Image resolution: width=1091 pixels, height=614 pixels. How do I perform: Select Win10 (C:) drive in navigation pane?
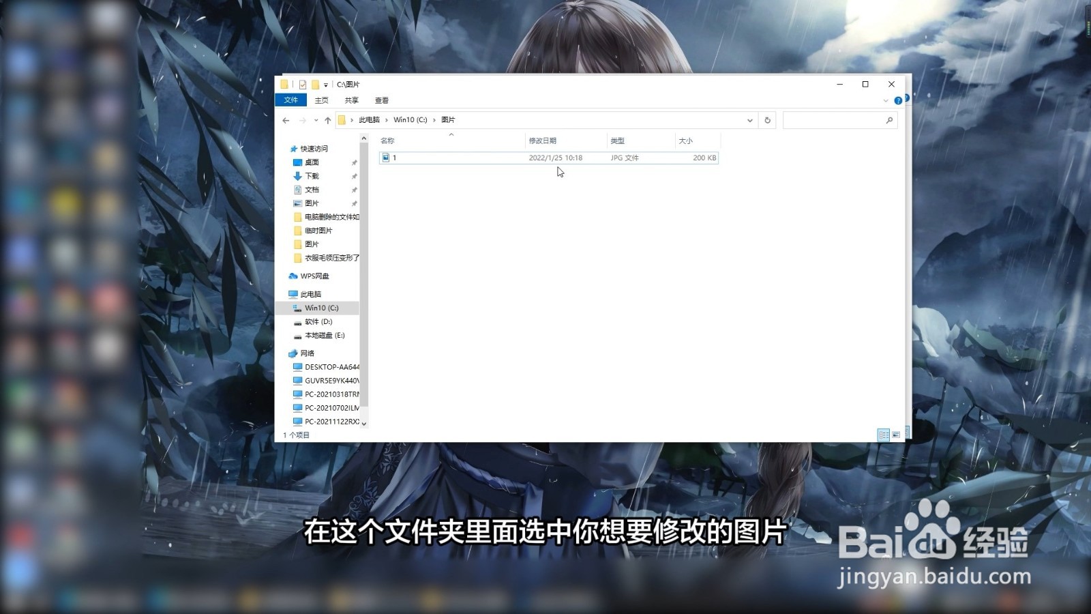point(321,308)
